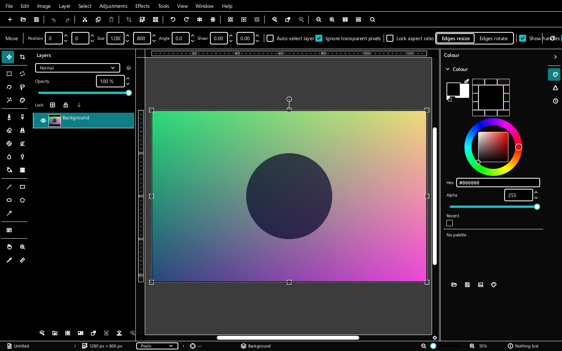Open the Effects menu

coord(142,6)
